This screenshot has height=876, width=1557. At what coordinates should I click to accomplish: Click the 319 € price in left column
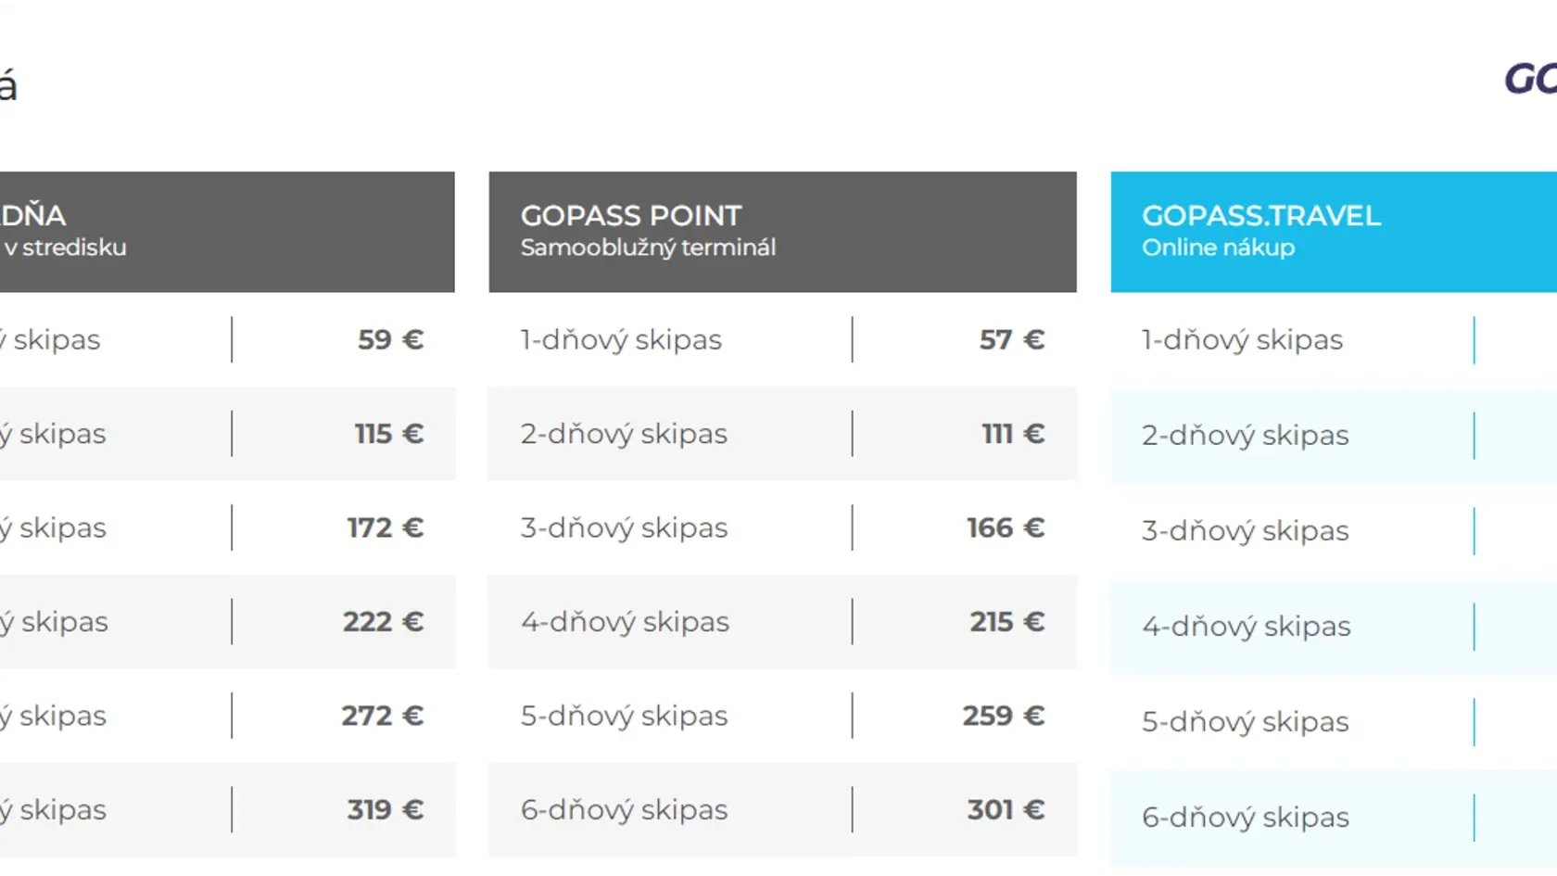pos(386,809)
